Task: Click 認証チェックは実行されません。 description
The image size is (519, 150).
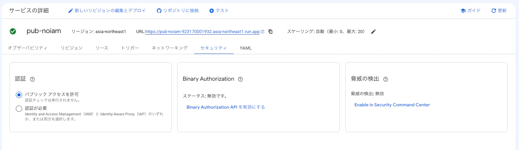Action: pos(52,100)
